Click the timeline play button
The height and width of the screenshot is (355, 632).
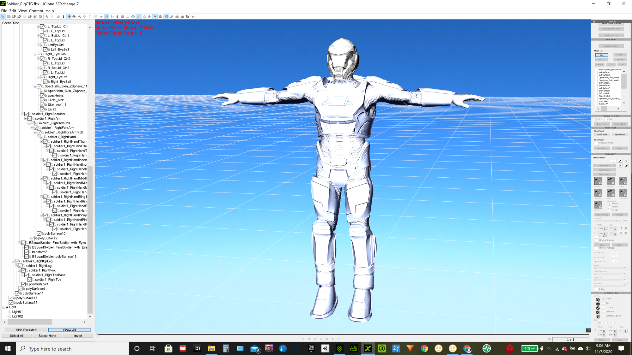click(303, 339)
